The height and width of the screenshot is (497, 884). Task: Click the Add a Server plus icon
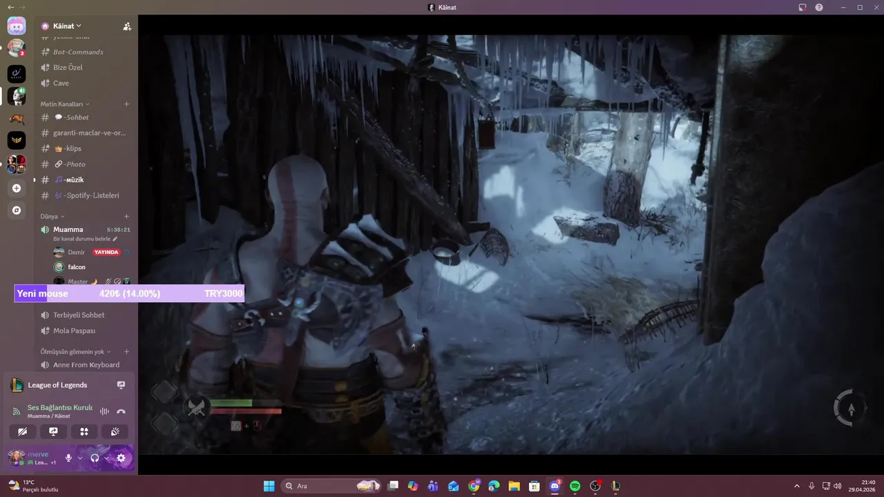(17, 188)
